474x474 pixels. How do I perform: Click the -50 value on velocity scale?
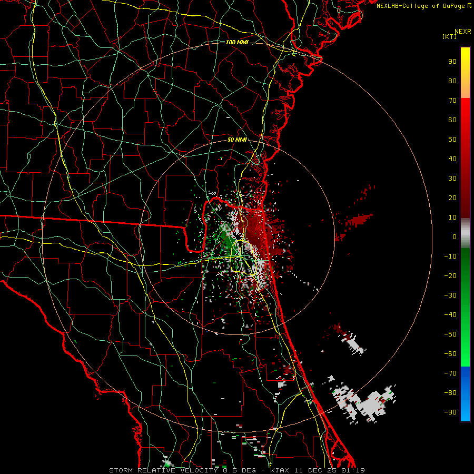pyautogui.click(x=450, y=334)
